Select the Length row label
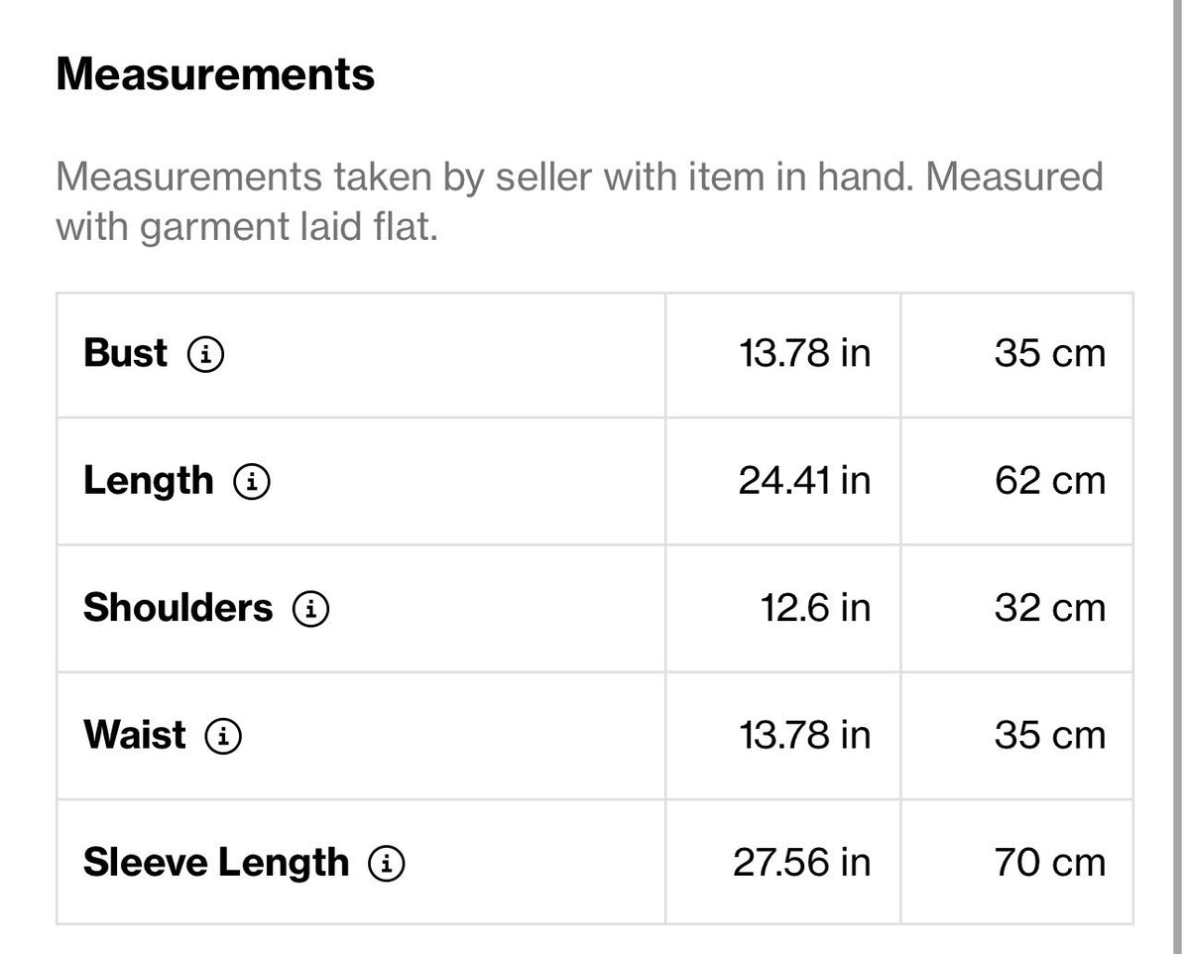 pos(149,481)
